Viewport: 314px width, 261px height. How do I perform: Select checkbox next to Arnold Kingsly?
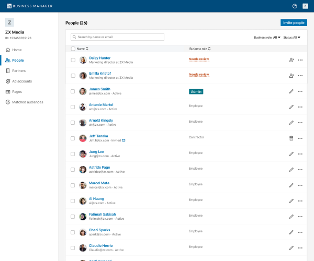tap(73, 123)
